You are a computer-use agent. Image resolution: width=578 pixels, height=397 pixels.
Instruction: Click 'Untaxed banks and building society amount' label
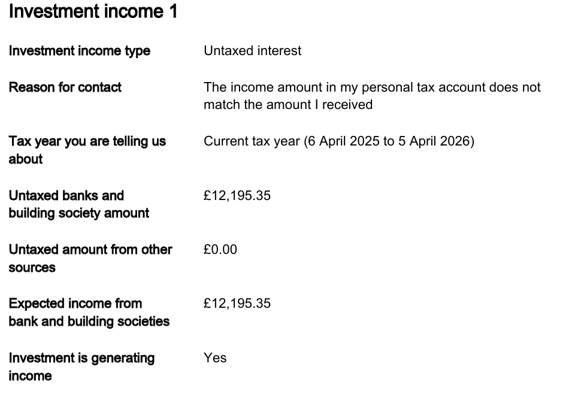point(79,204)
